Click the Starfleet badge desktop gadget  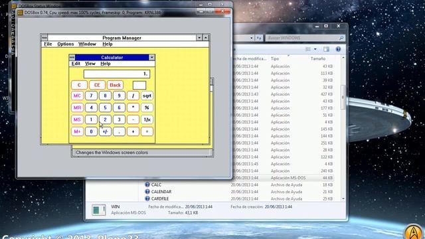pos(413,232)
